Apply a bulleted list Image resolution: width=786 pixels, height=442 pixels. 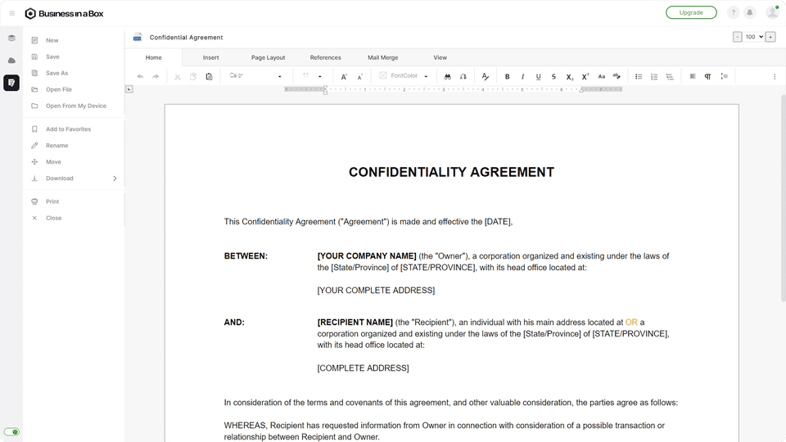[x=639, y=77]
